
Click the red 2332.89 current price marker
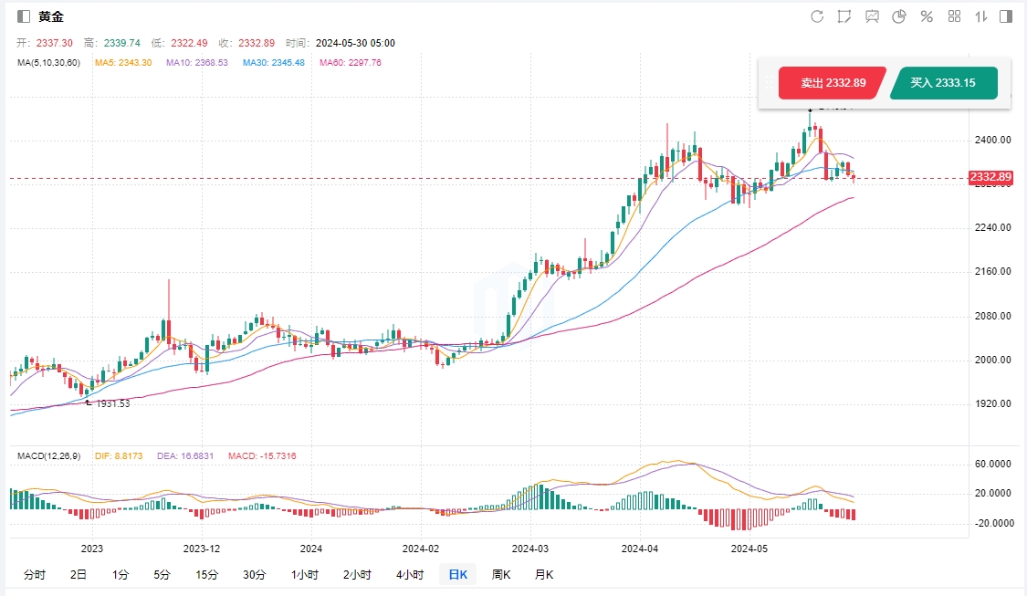tap(990, 177)
